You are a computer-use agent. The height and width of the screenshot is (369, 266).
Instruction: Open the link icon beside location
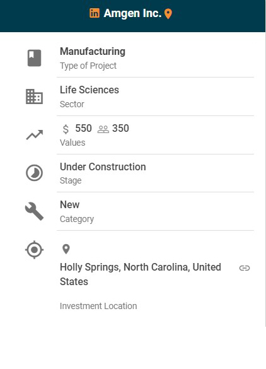click(245, 268)
